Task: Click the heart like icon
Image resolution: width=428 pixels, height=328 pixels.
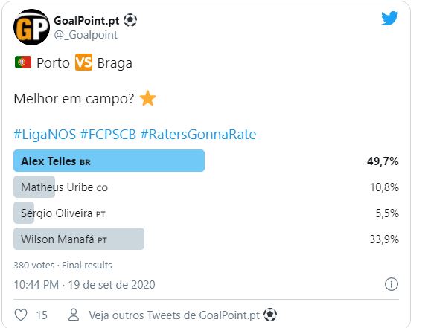Action: click(21, 315)
